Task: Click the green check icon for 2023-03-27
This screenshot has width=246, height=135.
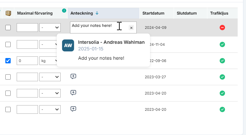Action: (222, 77)
